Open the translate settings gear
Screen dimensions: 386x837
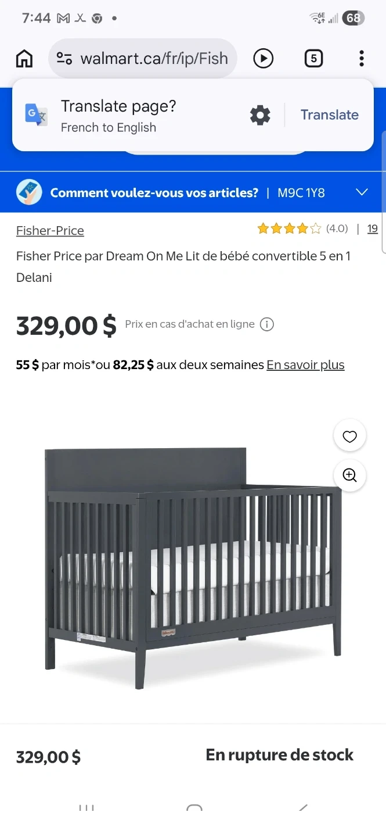260,115
